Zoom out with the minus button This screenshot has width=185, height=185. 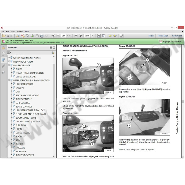click(x=76, y=36)
